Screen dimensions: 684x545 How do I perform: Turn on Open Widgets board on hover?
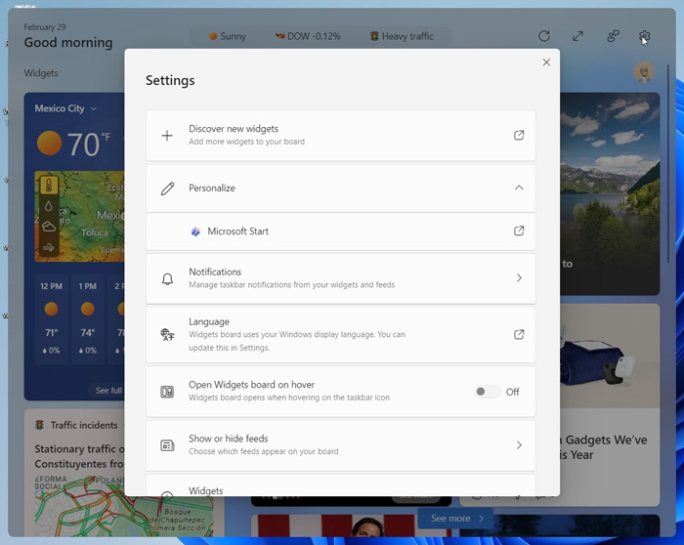[485, 392]
